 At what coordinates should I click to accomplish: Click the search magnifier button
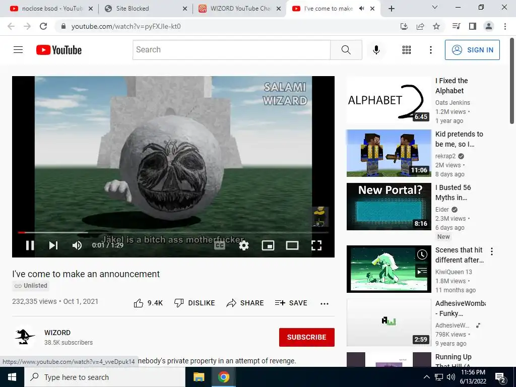click(x=346, y=50)
